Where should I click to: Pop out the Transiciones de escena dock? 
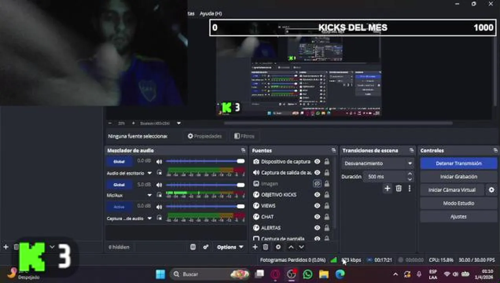(412, 151)
